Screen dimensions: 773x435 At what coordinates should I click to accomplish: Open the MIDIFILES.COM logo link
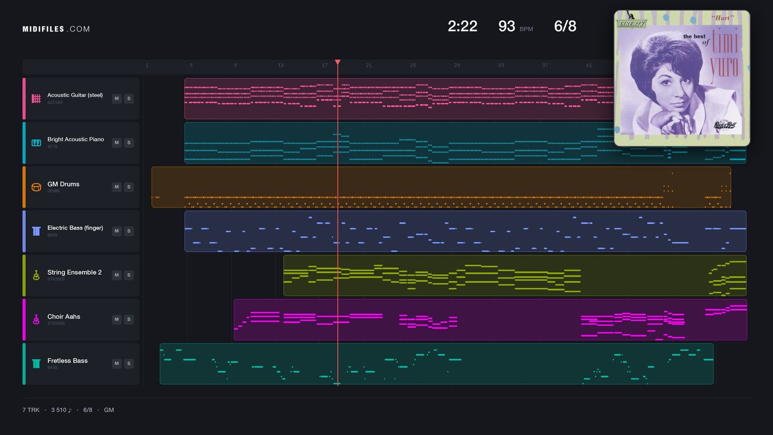pos(56,29)
